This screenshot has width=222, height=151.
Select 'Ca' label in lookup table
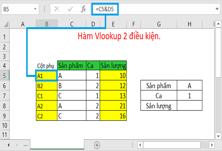coord(159,95)
